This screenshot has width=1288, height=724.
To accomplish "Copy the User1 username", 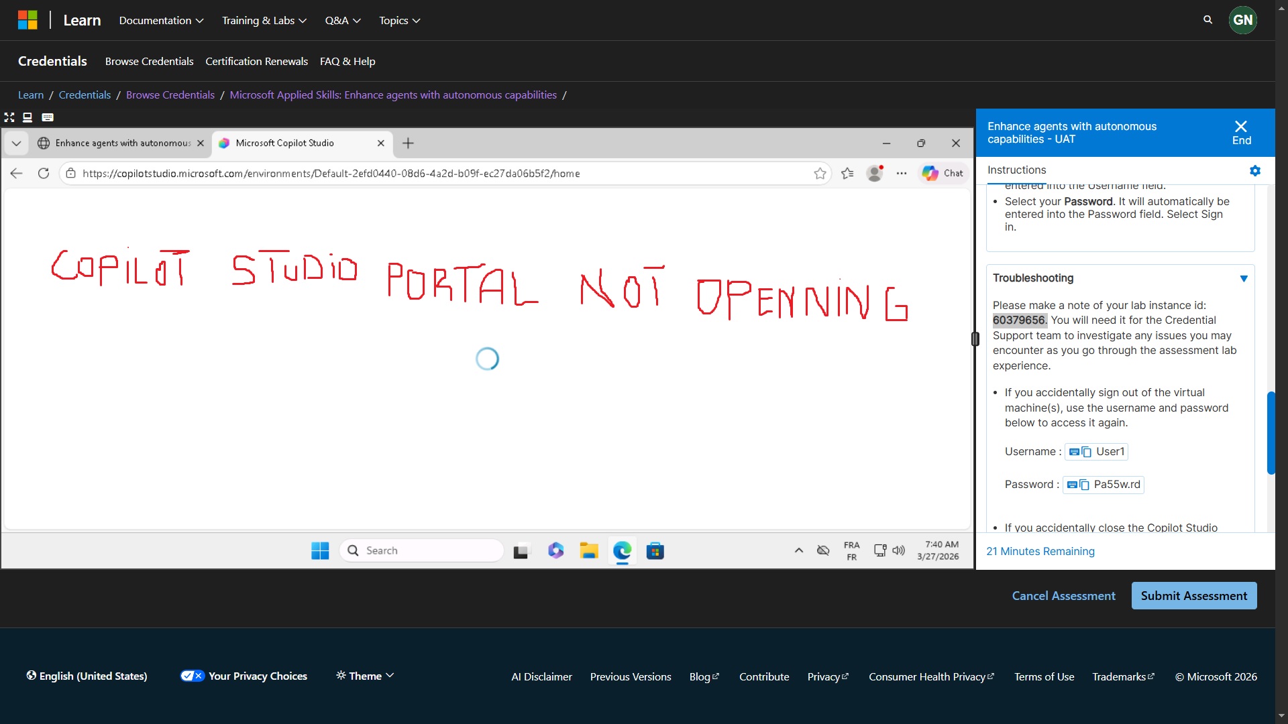I will [x=1086, y=452].
